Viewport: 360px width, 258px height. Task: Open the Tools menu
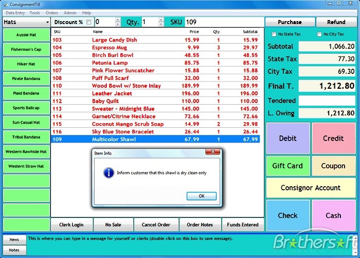point(34,13)
